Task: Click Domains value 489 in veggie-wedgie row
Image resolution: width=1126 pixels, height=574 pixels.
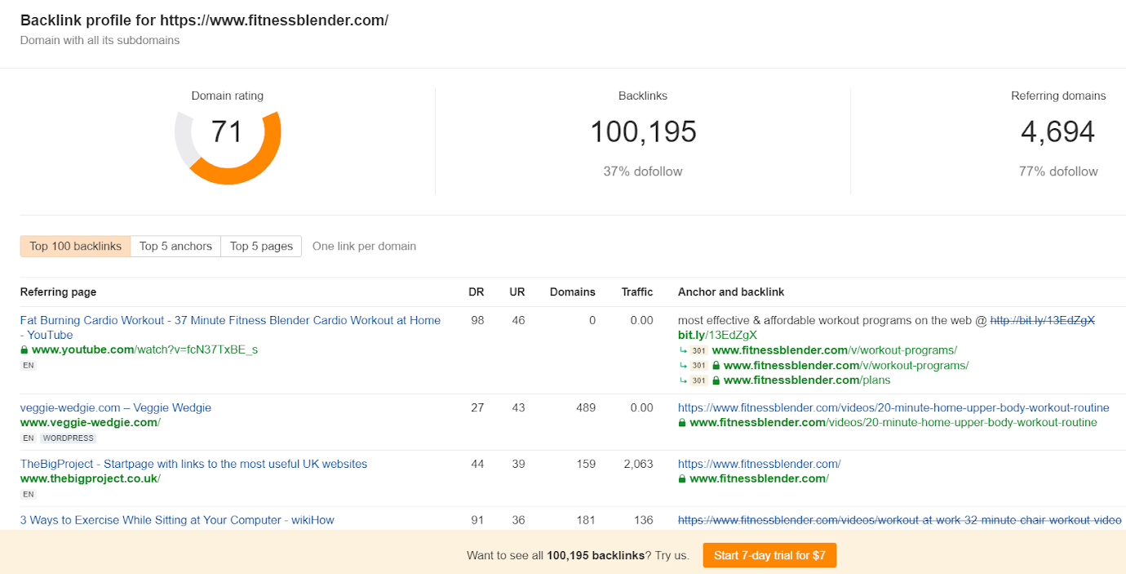Action: click(585, 407)
